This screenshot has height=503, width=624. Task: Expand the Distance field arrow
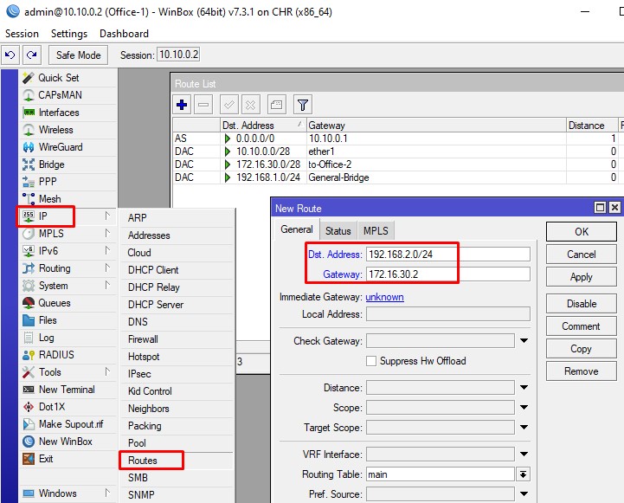tap(524, 388)
